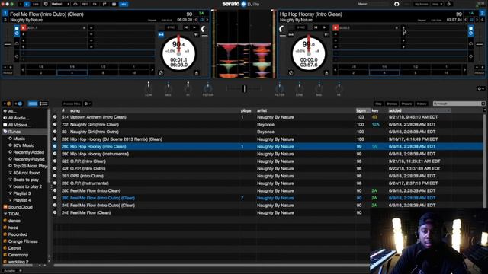Open Orange Fitness crate
488x274 pixels.
click(x=23, y=241)
